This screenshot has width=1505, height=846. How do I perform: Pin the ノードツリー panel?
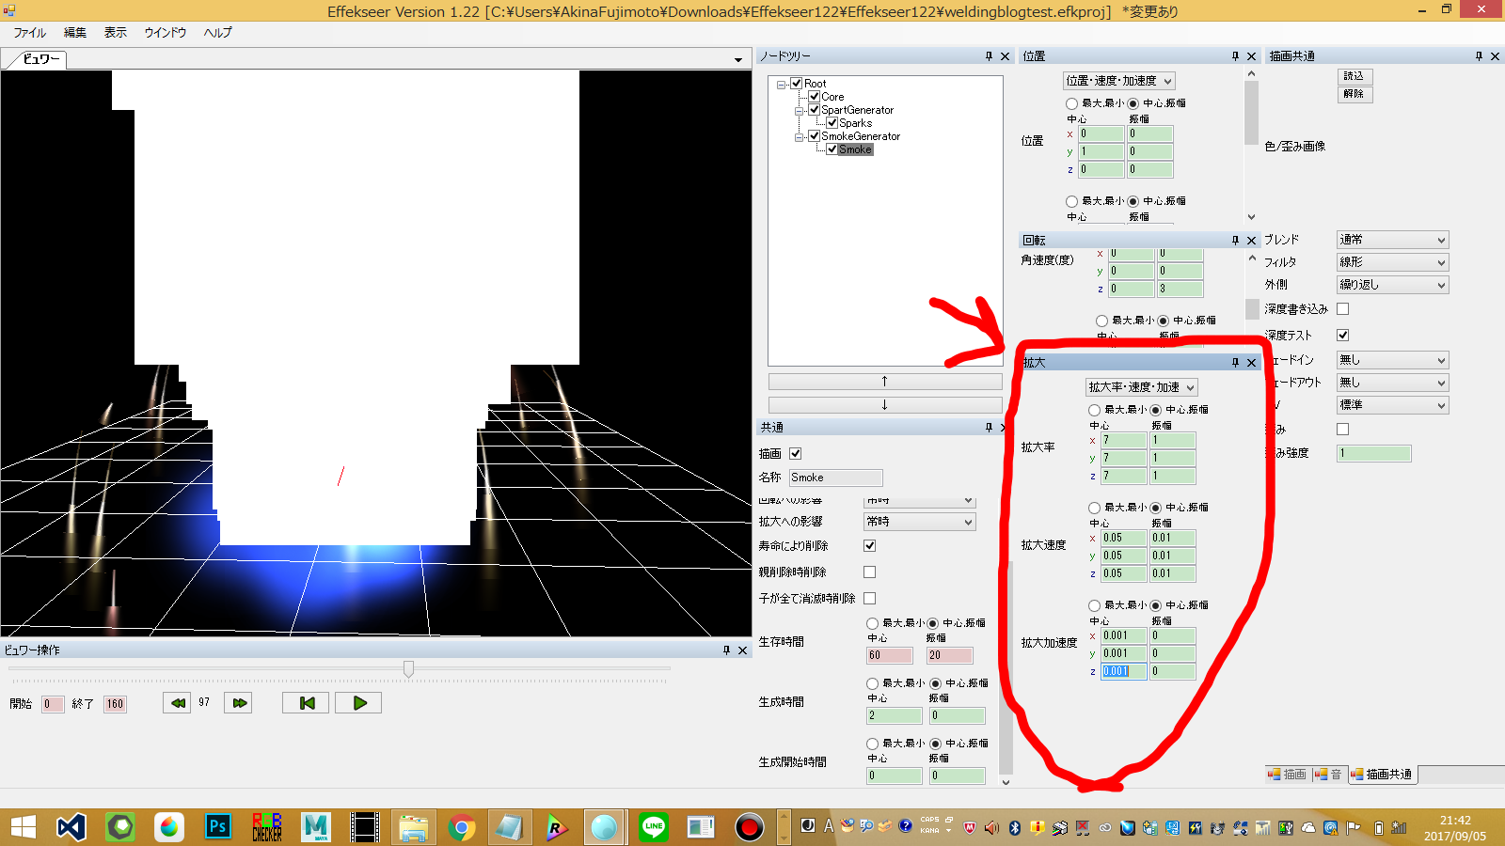click(x=989, y=56)
